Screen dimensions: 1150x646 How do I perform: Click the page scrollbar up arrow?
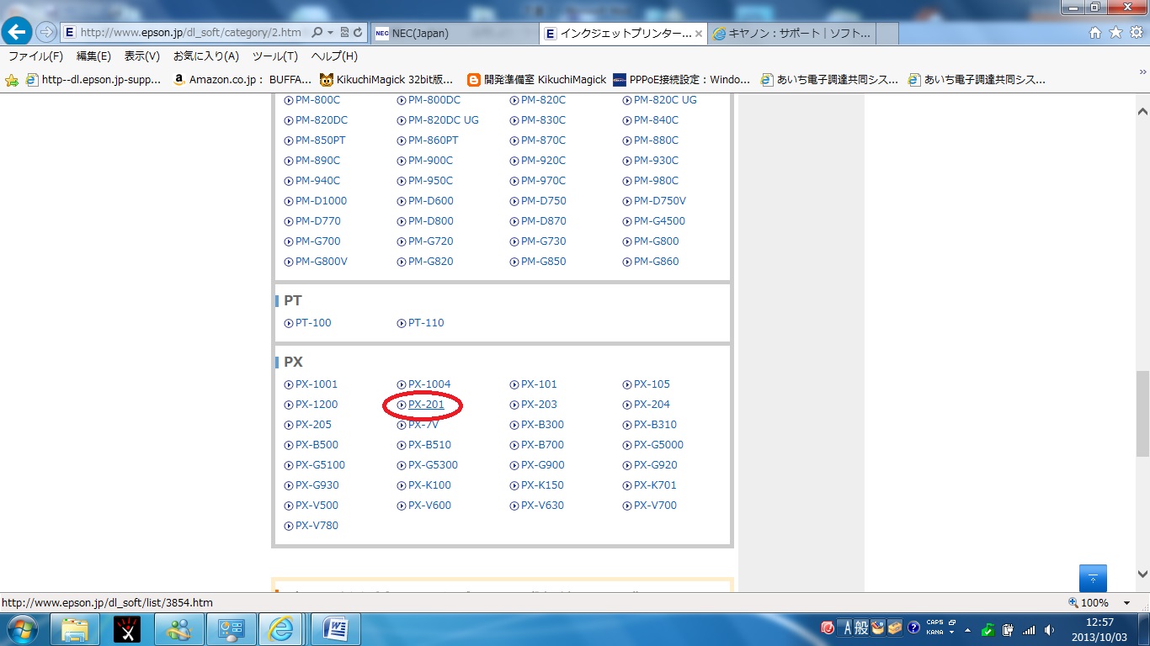pos(1142,112)
